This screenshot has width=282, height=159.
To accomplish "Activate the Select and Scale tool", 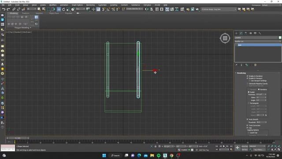I will 68,9.
